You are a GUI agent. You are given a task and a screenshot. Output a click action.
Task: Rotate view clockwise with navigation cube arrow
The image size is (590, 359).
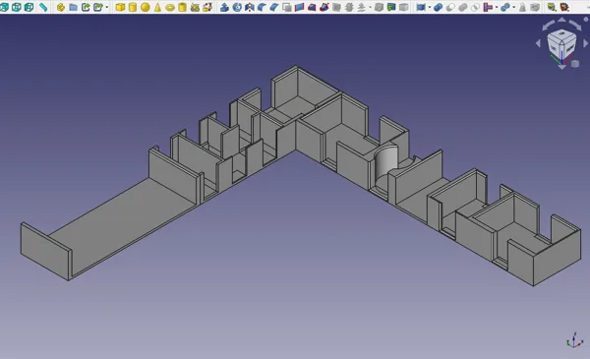(x=575, y=25)
